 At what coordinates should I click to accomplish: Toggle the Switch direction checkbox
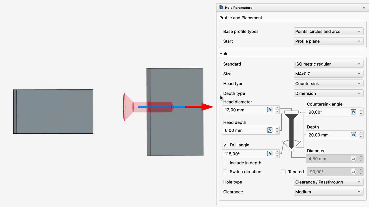pos(225,172)
